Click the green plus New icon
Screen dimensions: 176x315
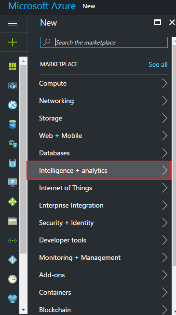tap(13, 42)
